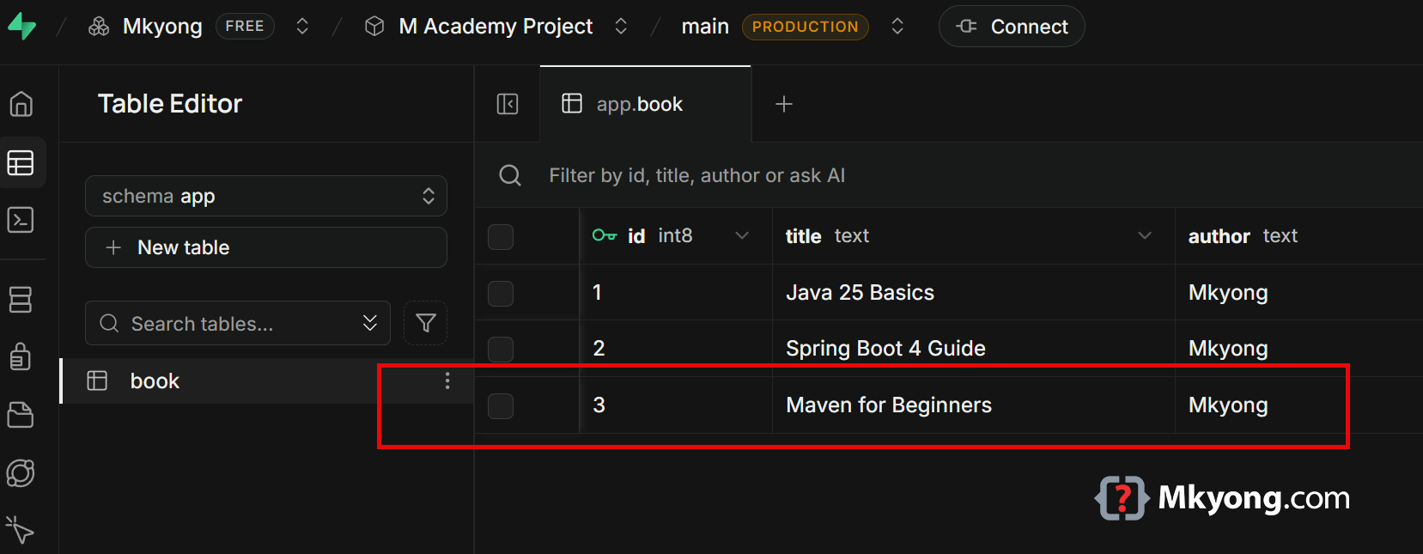Click the FREE plan badge
The width and height of the screenshot is (1423, 554).
(245, 27)
